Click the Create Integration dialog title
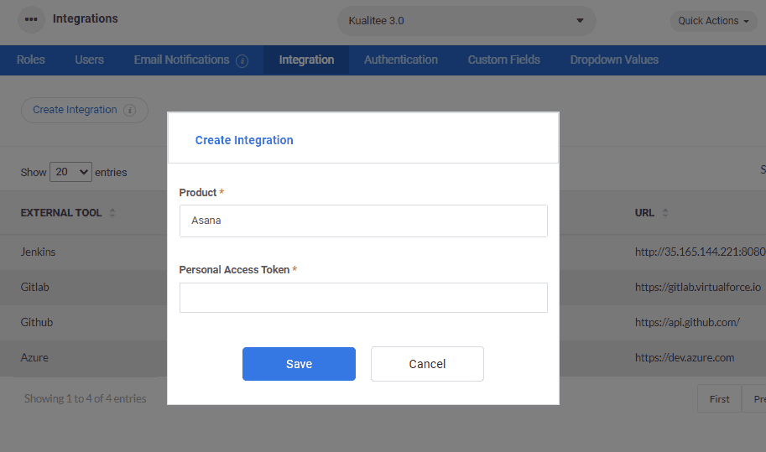This screenshot has width=766, height=452. (x=244, y=141)
